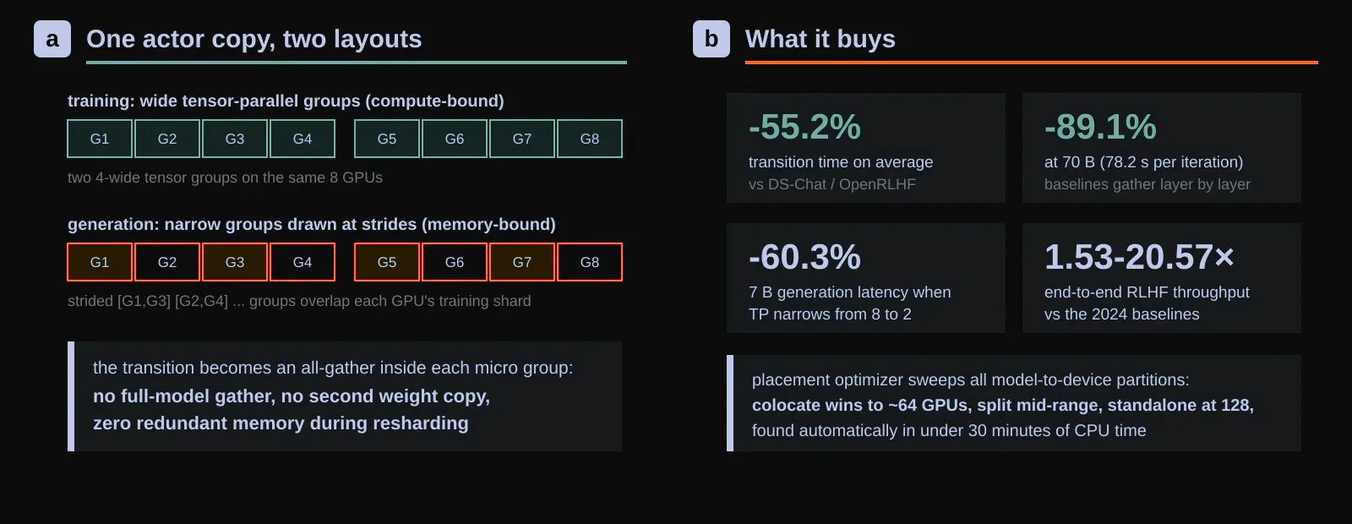Click the panel 'a' label badge
1352x524 pixels.
(x=52, y=39)
